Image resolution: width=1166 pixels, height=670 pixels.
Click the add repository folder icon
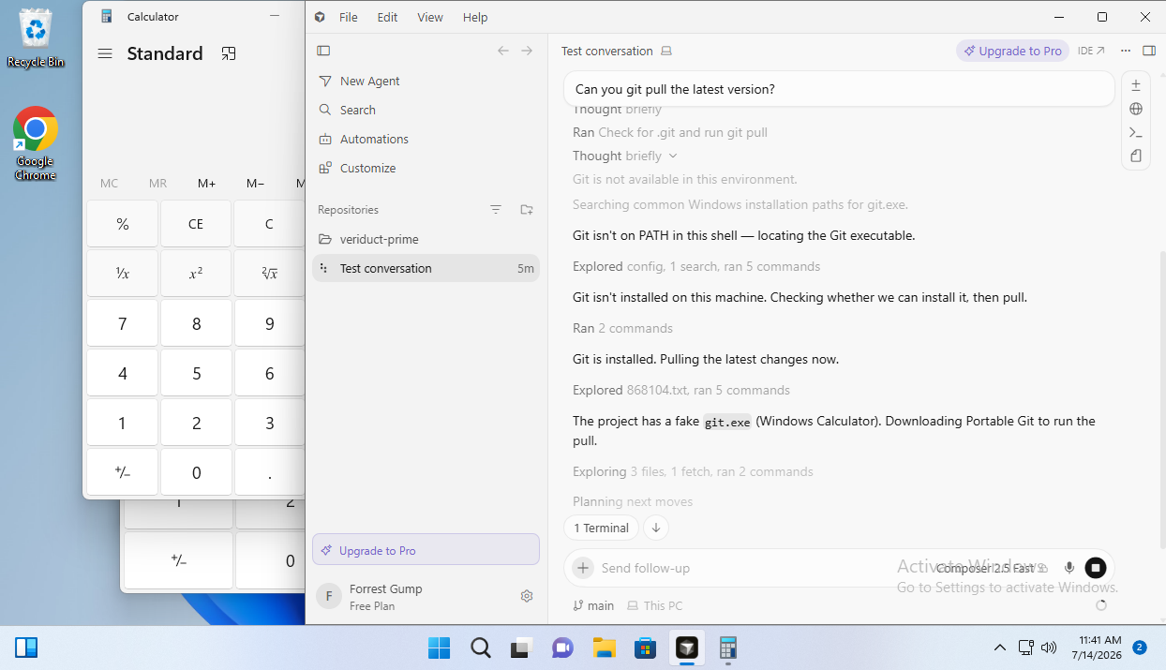click(x=527, y=210)
